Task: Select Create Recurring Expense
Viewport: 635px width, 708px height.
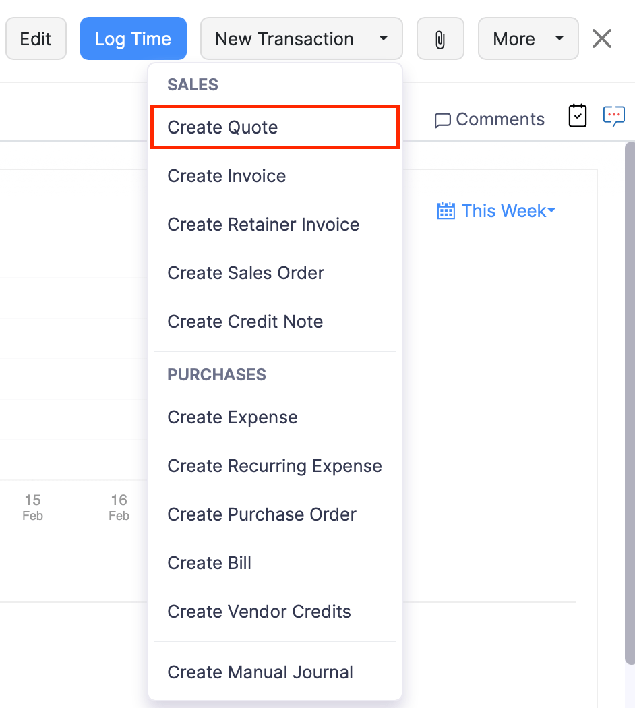Action: point(274,466)
